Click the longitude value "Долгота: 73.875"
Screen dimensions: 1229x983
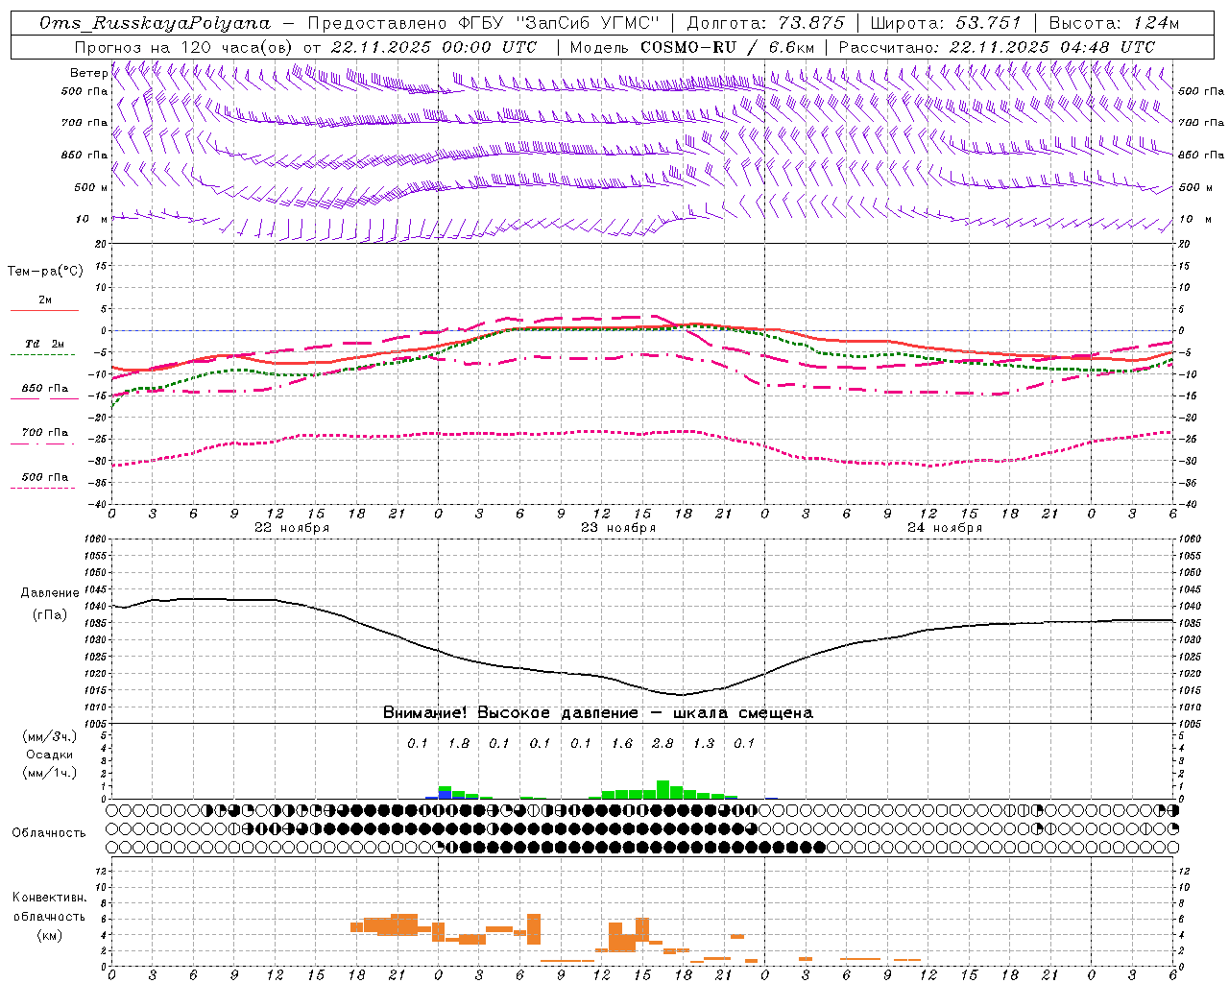765,23
